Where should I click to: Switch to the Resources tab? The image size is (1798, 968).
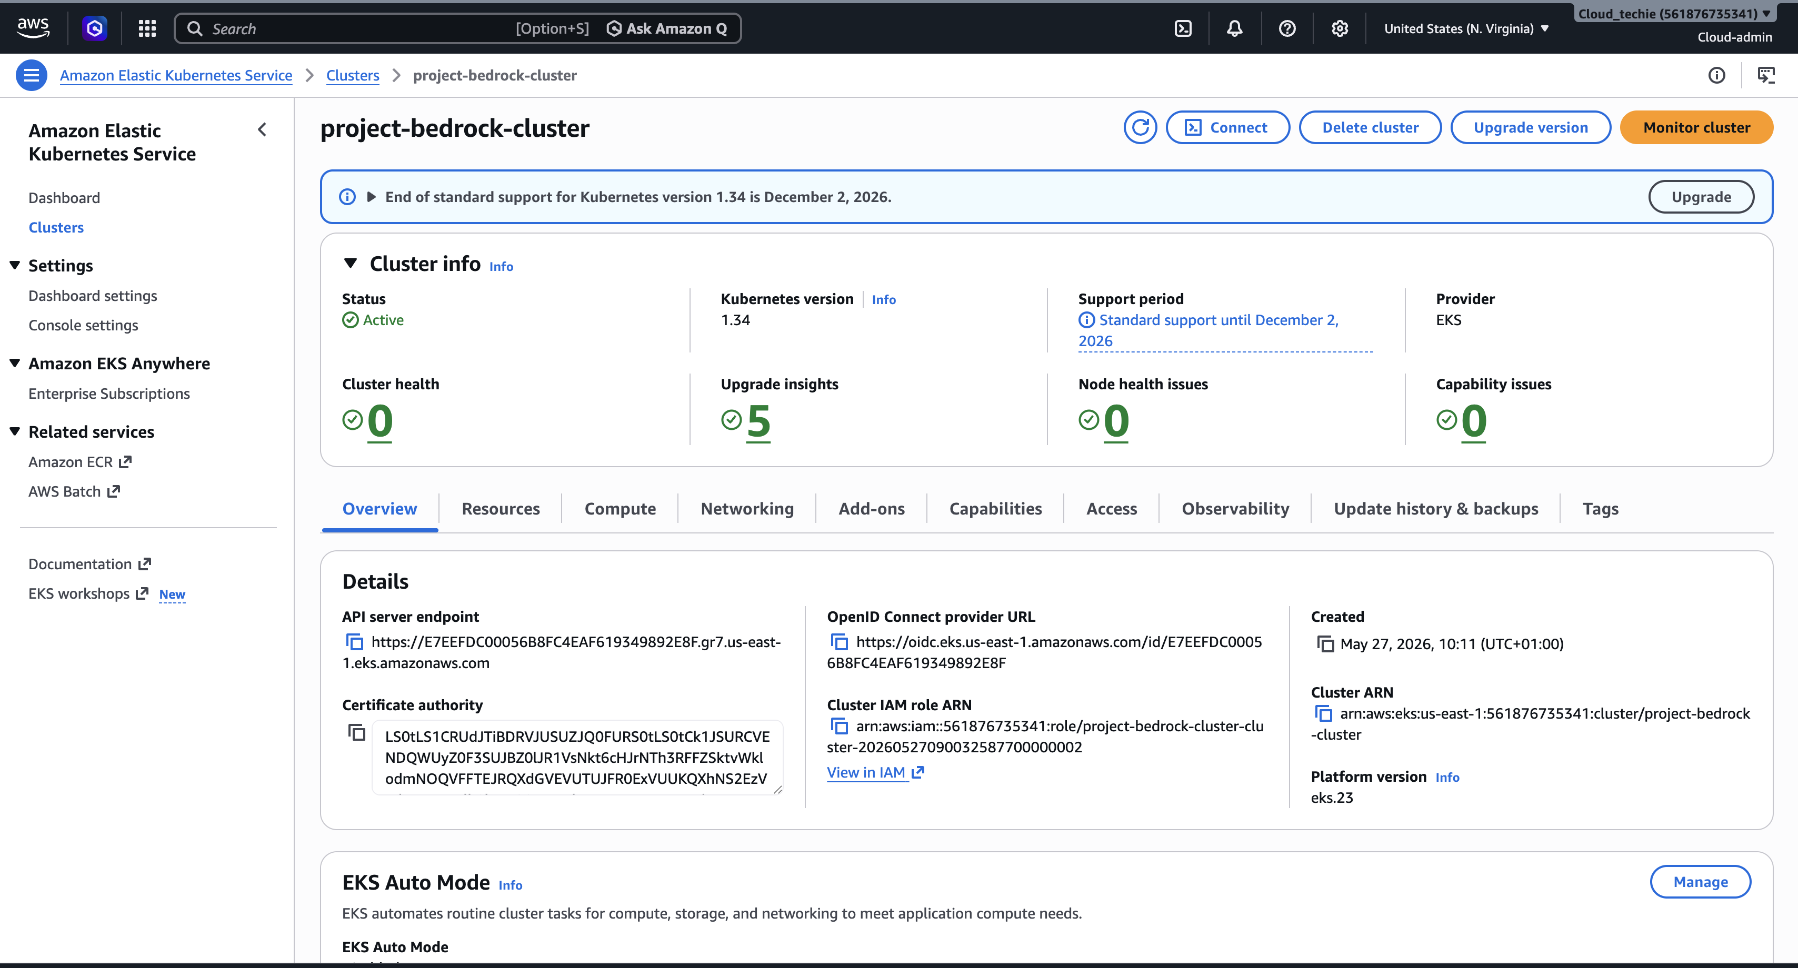(x=501, y=509)
